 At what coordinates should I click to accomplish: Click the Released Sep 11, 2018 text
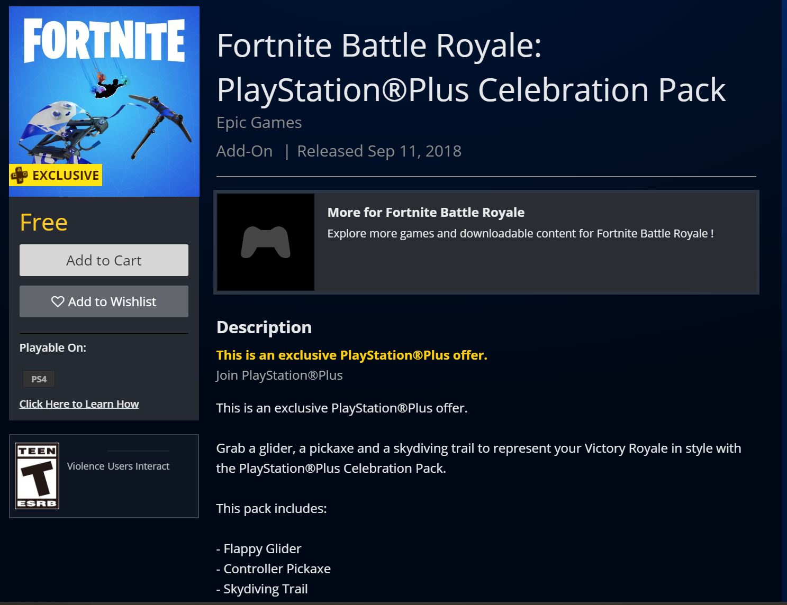(x=379, y=151)
